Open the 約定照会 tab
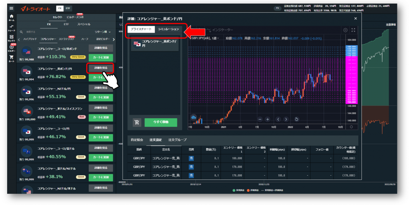The width and height of the screenshot is (409, 205). coord(137,140)
